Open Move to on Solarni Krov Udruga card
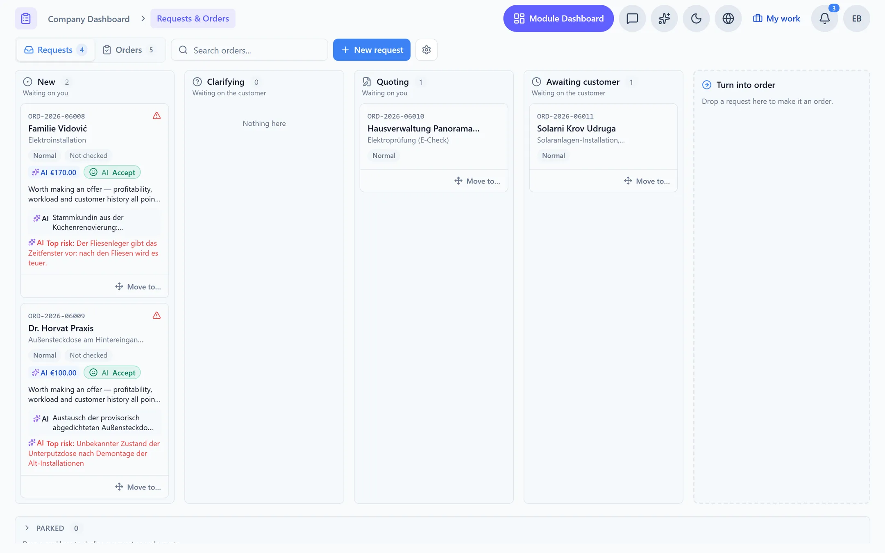 [x=647, y=181]
